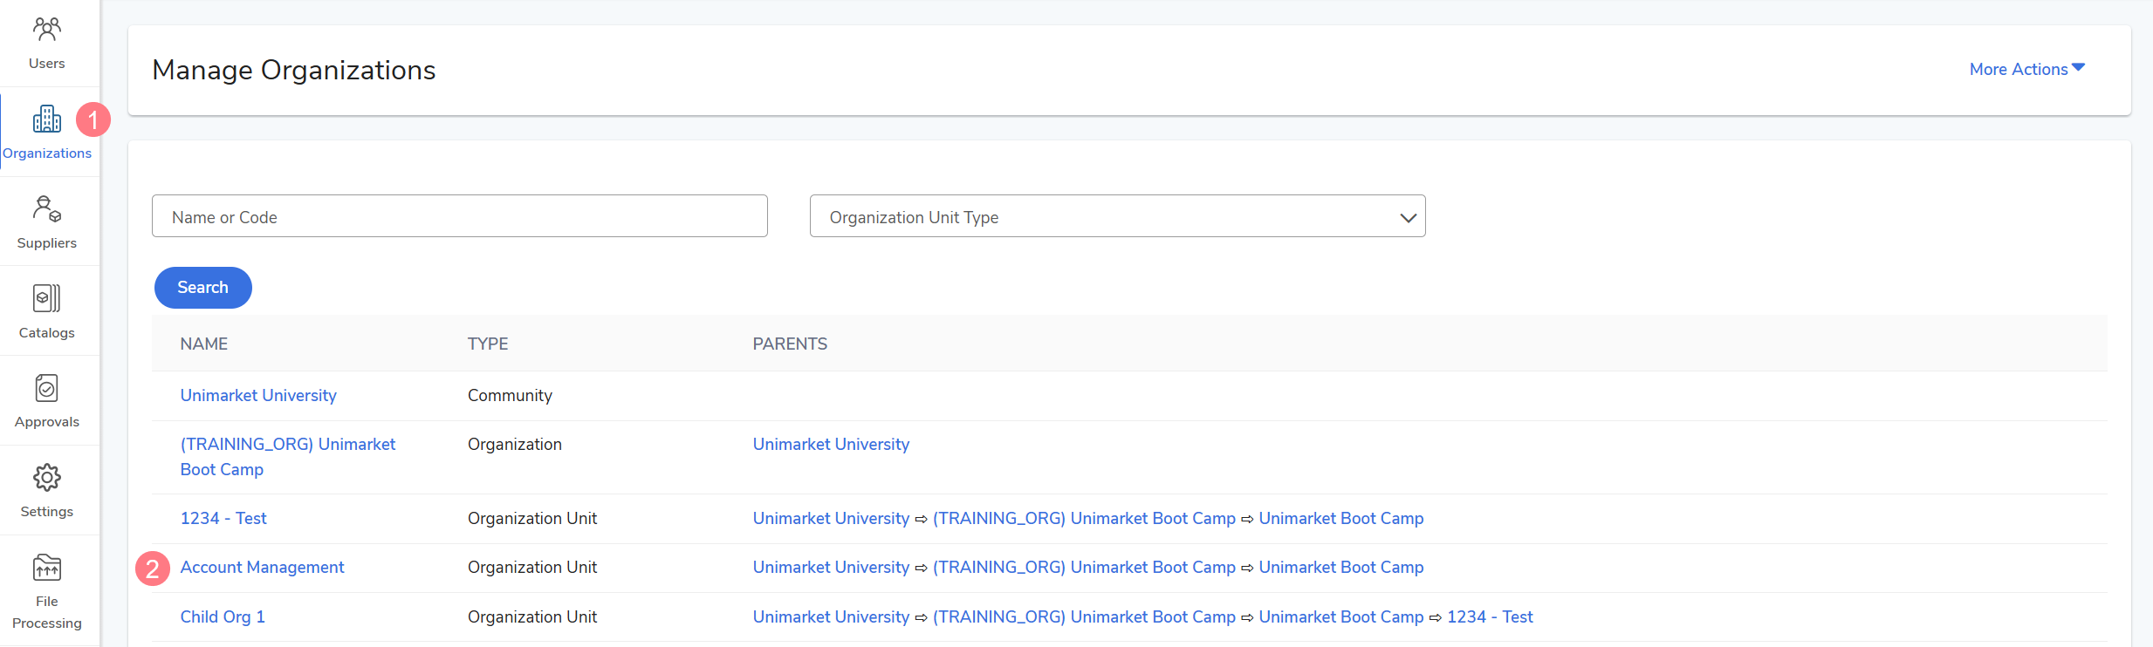2153x647 pixels.
Task: Open the File Processing icon
Action: pyautogui.click(x=47, y=567)
